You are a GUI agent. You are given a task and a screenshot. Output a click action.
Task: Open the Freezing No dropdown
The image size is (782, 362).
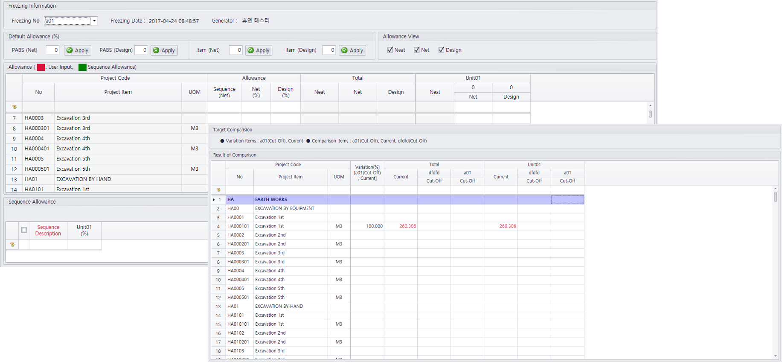[94, 21]
